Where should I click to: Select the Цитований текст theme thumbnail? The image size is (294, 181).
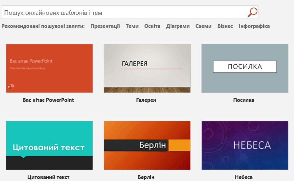[49, 145]
